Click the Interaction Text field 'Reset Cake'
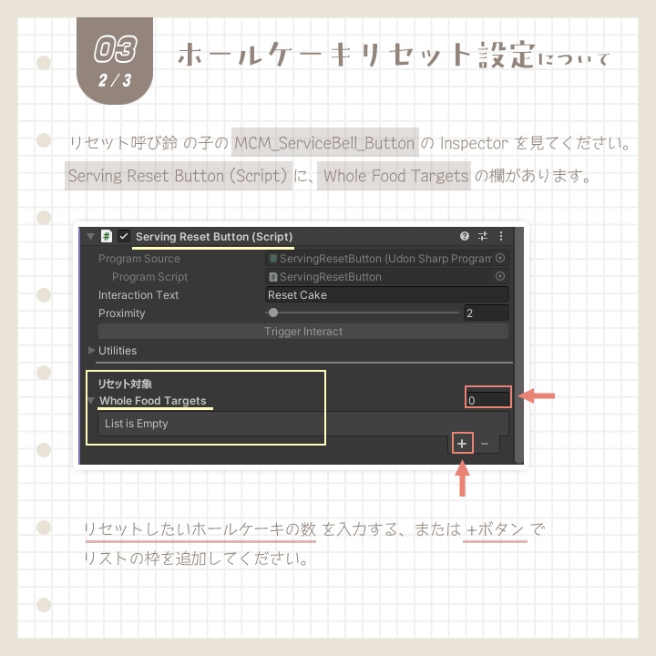The height and width of the screenshot is (656, 656). click(x=387, y=295)
